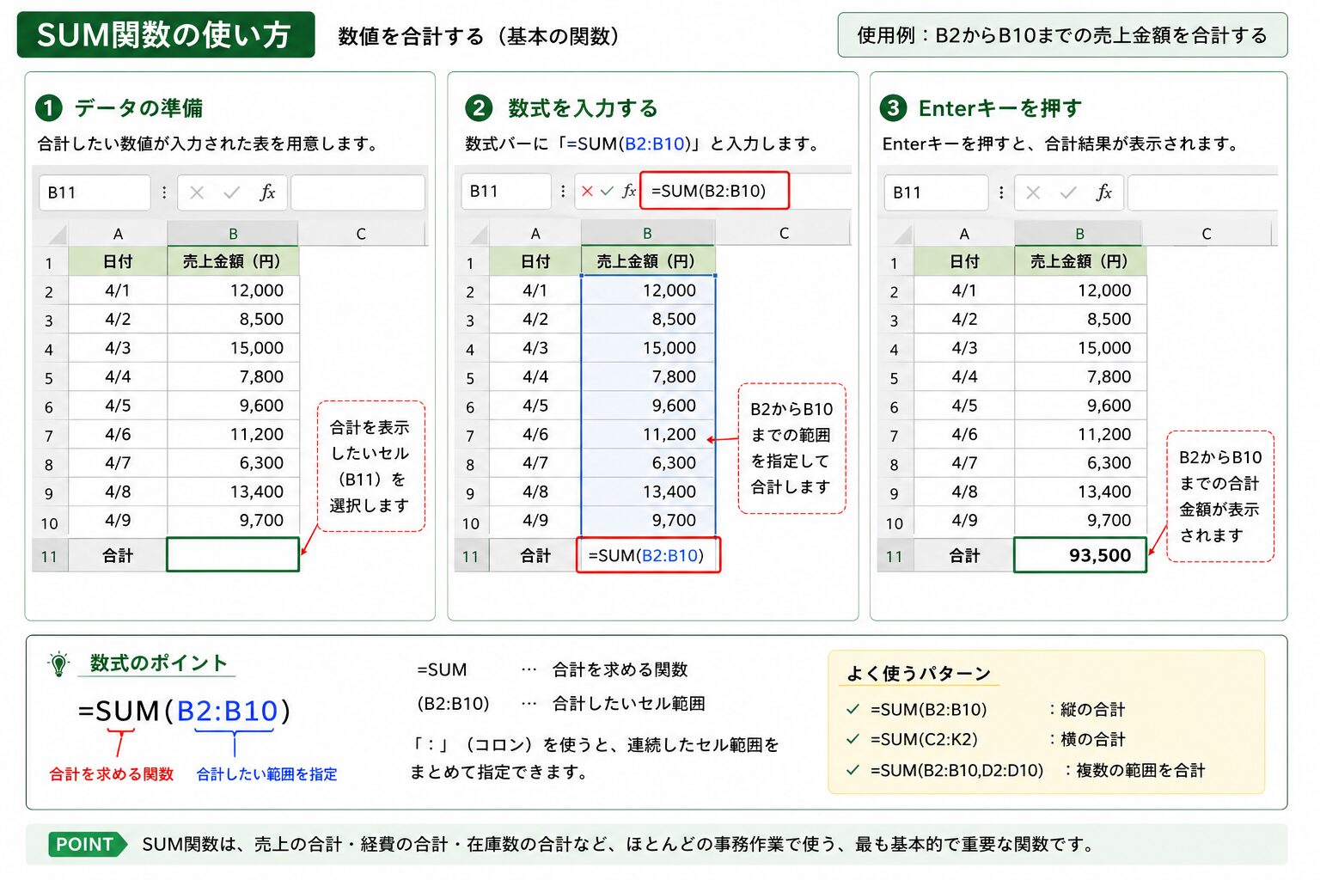
Task: Click the B11 name box in step 2
Action: pyautogui.click(x=507, y=191)
